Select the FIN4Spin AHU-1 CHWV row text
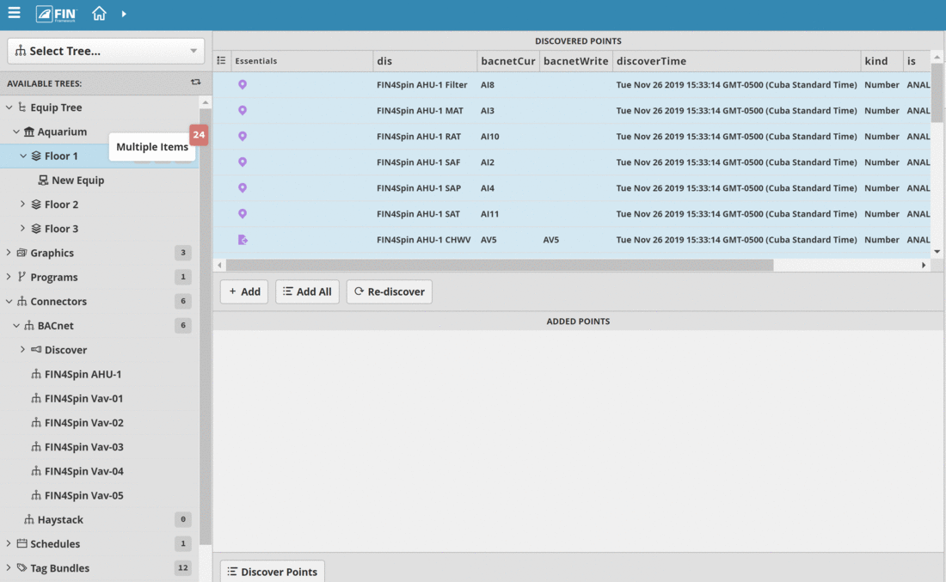 coord(423,240)
